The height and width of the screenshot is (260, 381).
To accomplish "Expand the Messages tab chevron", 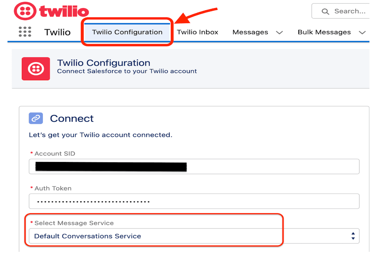I will coord(279,32).
